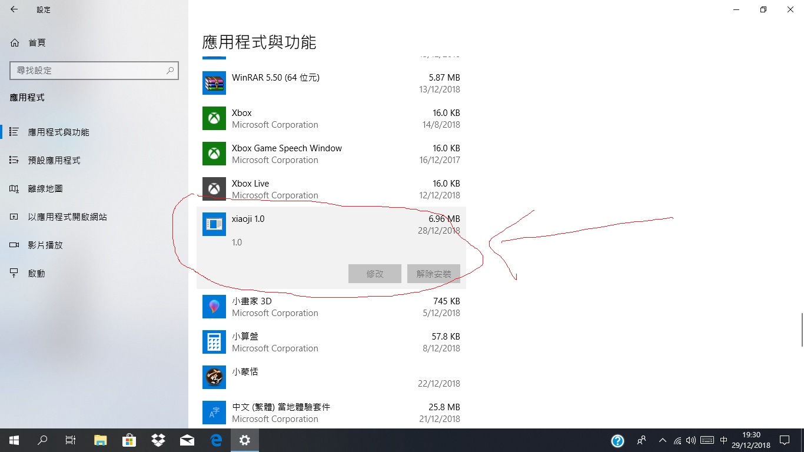
Task: Open the People icon in the taskbar
Action: [x=642, y=440]
